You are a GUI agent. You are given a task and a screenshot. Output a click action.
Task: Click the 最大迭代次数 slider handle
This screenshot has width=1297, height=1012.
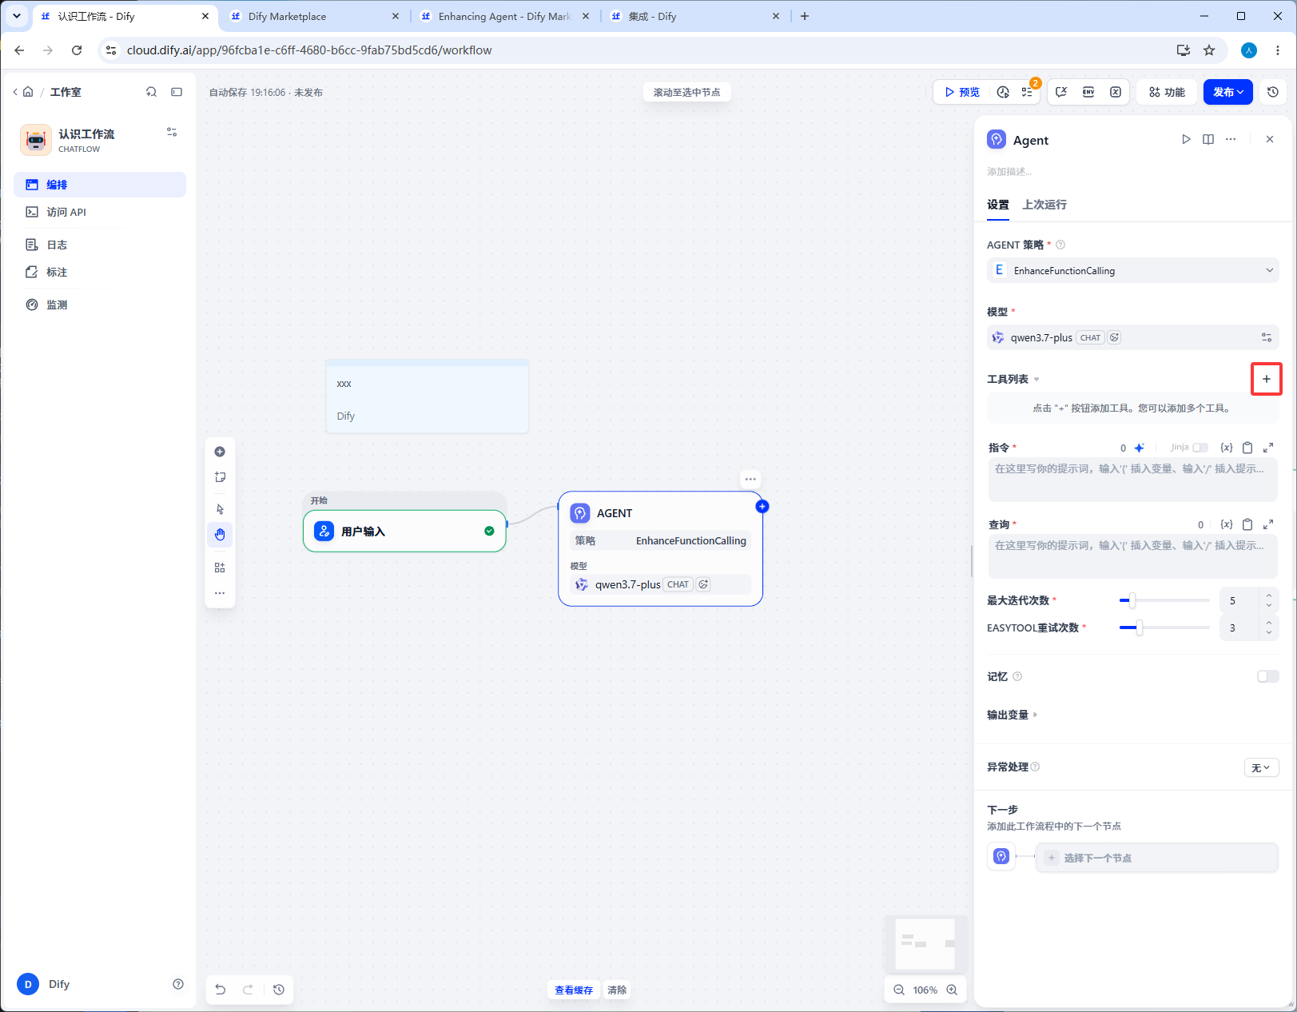pos(1132,600)
